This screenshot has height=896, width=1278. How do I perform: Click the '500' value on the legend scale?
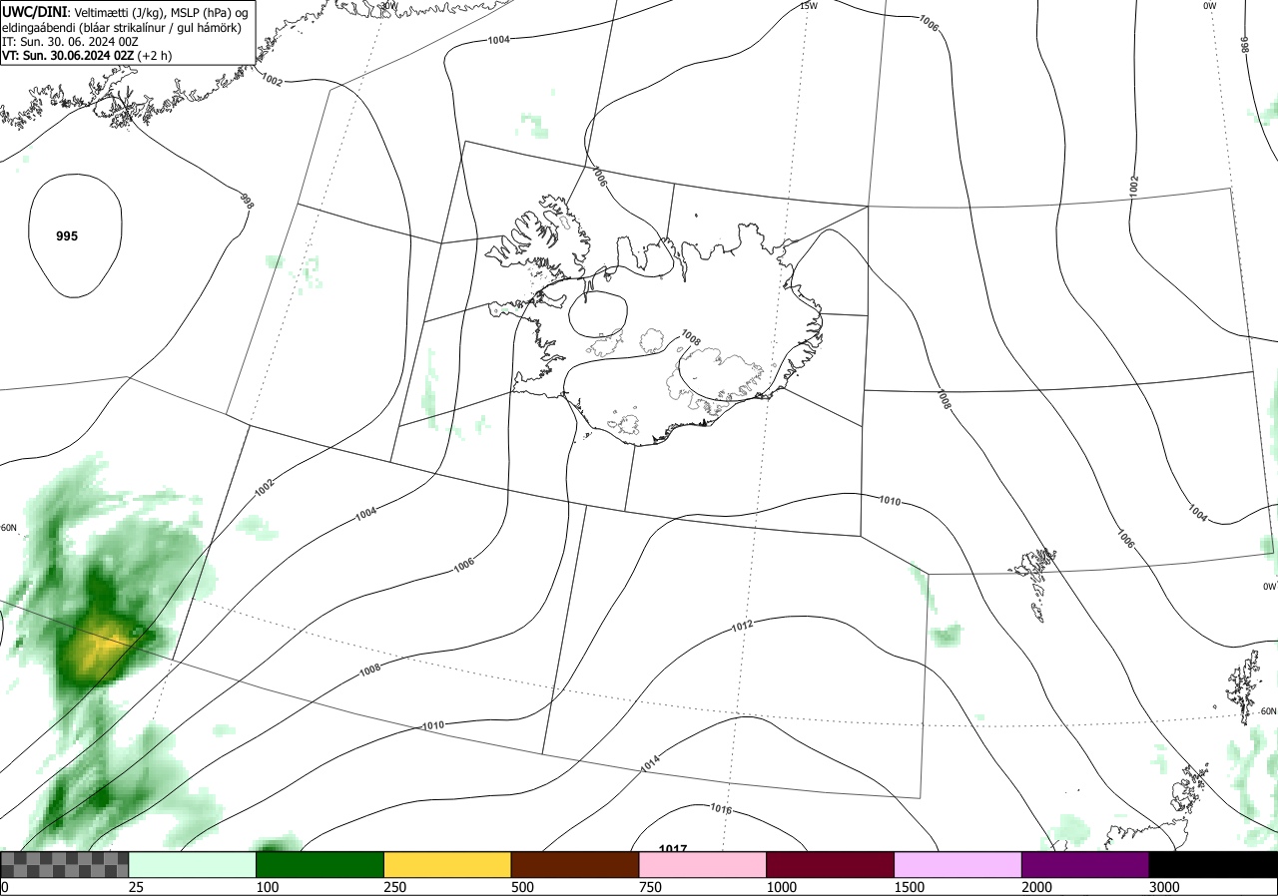[x=523, y=887]
